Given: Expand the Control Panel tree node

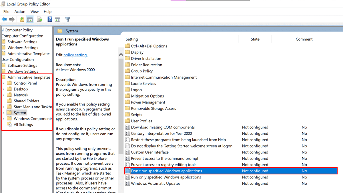Looking at the screenshot, I should tap(3, 83).
